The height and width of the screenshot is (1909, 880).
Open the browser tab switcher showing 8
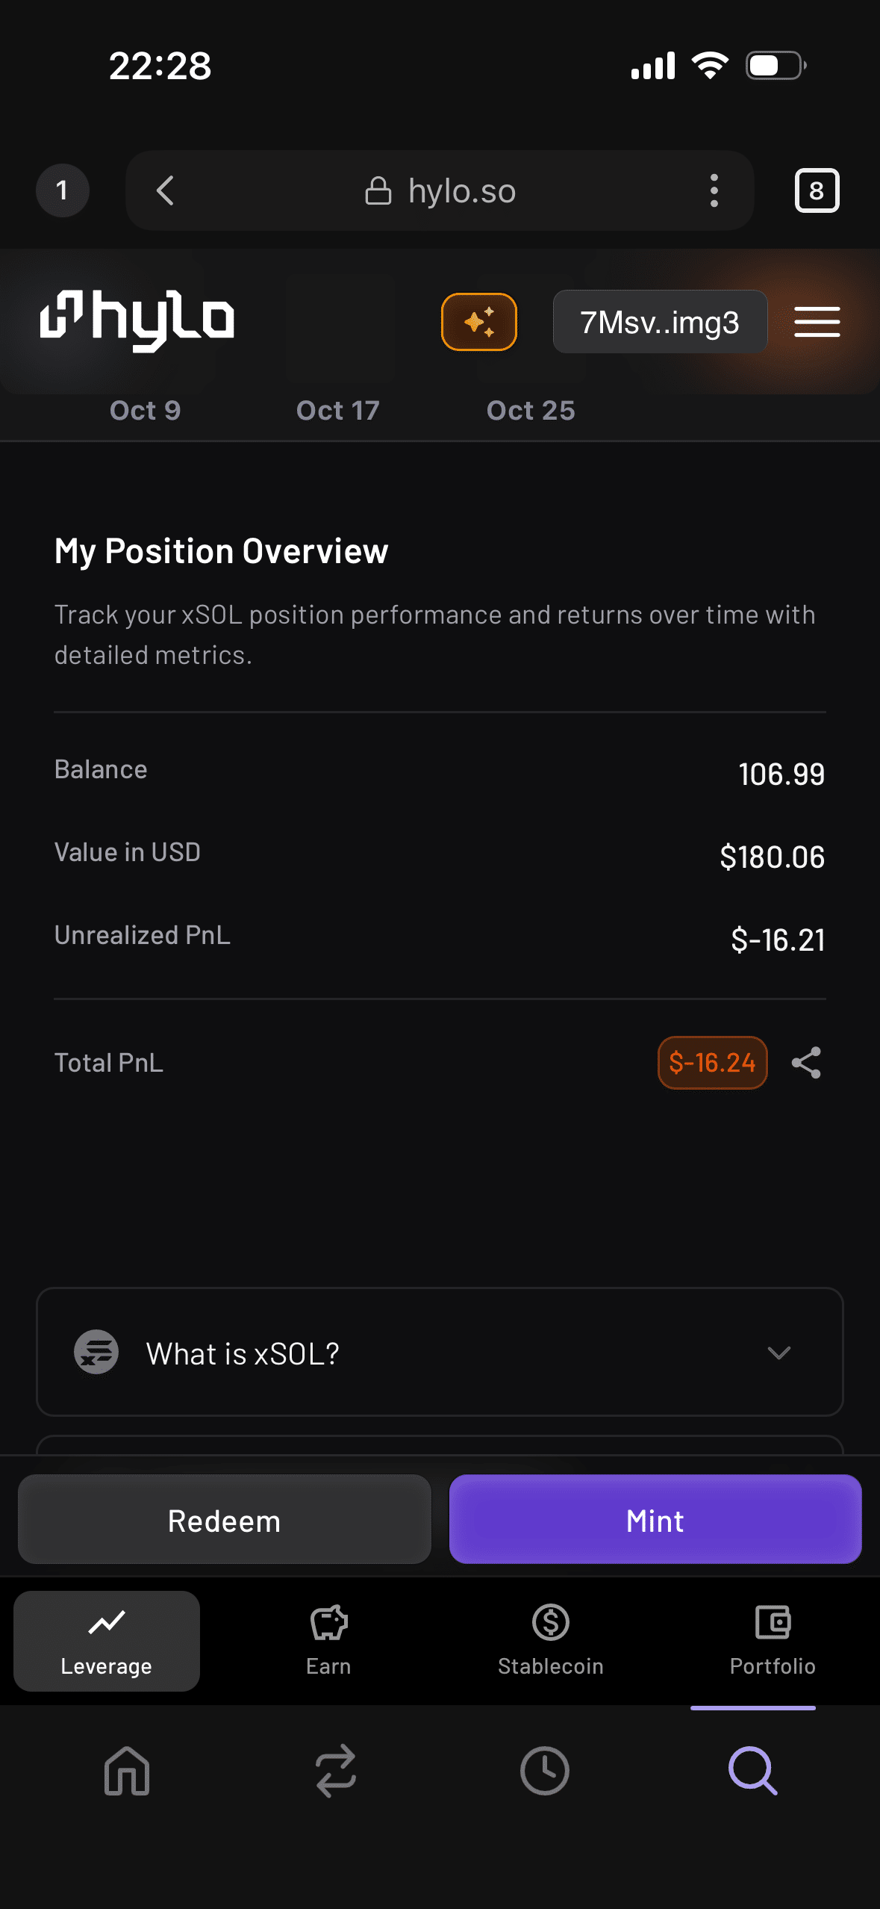[817, 190]
